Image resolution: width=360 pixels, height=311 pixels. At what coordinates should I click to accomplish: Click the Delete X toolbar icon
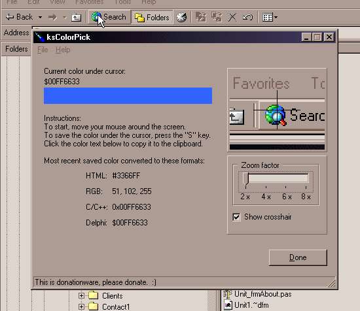click(232, 17)
